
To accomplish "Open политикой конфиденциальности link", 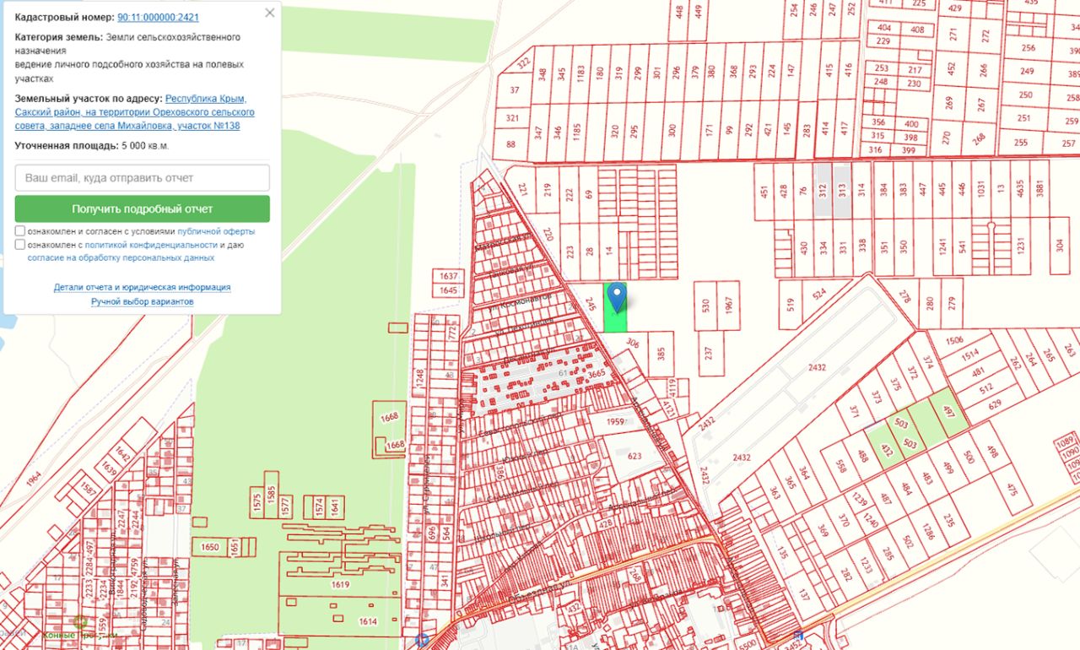I will click(x=150, y=245).
